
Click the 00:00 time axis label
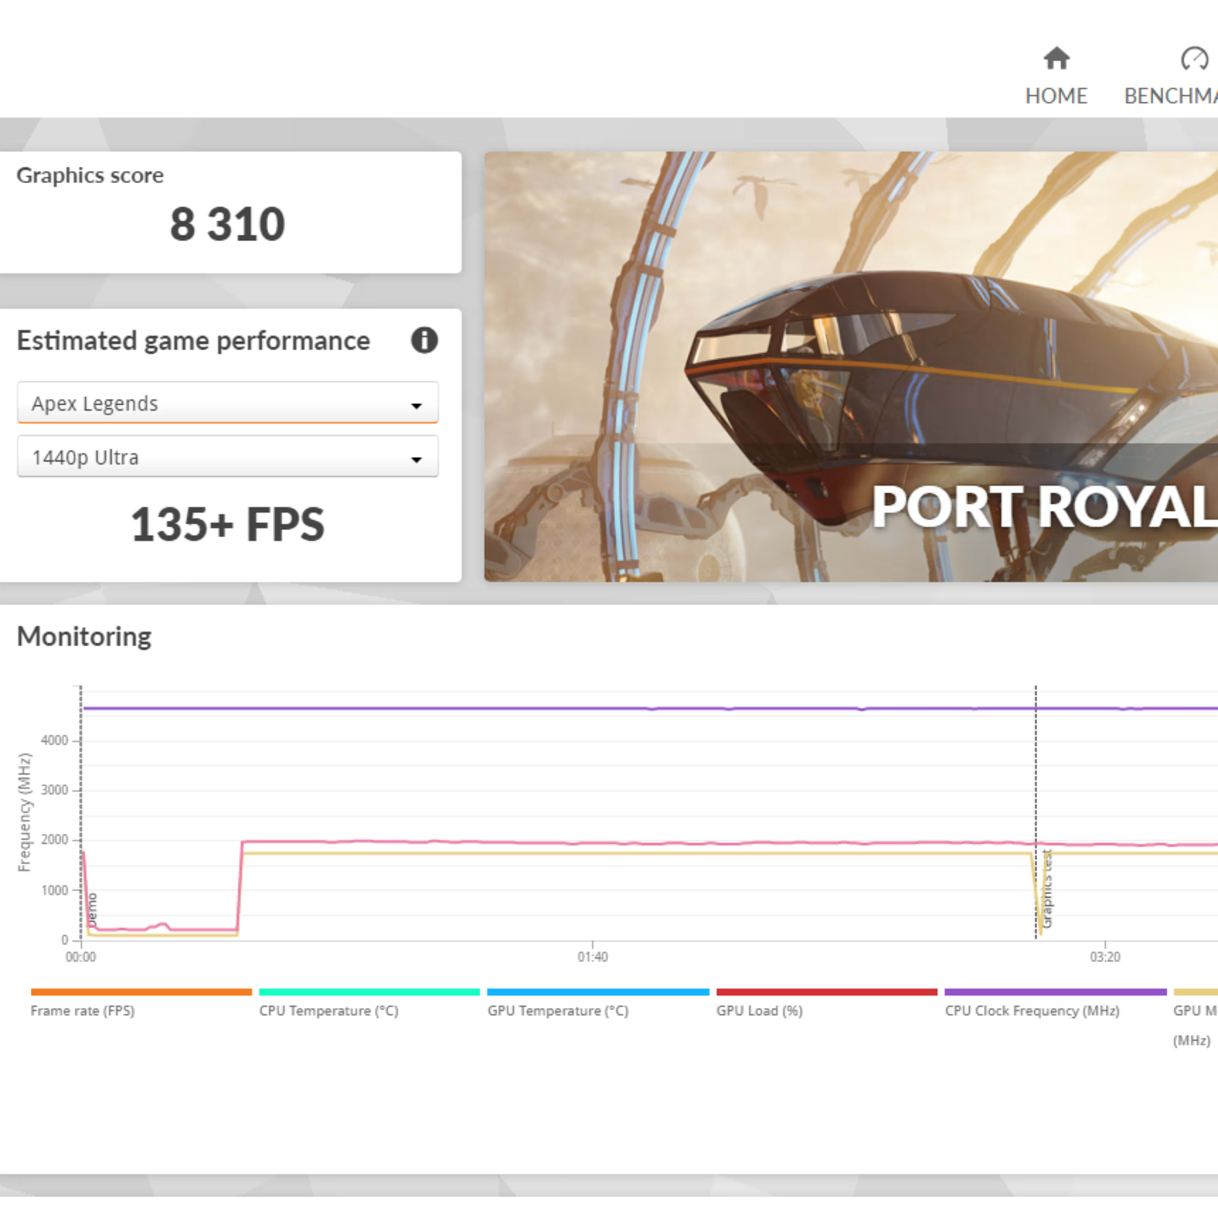coord(81,957)
